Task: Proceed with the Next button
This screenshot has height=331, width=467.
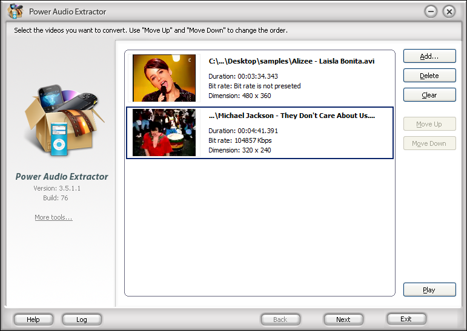Action: pos(343,320)
